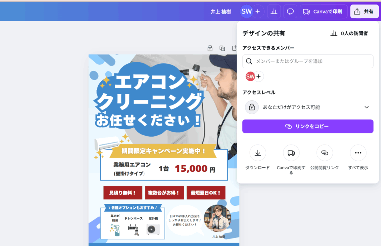Focus the メンバーまたはグループを追加 search field
Image resolution: width=381 pixels, height=246 pixels.
point(308,61)
